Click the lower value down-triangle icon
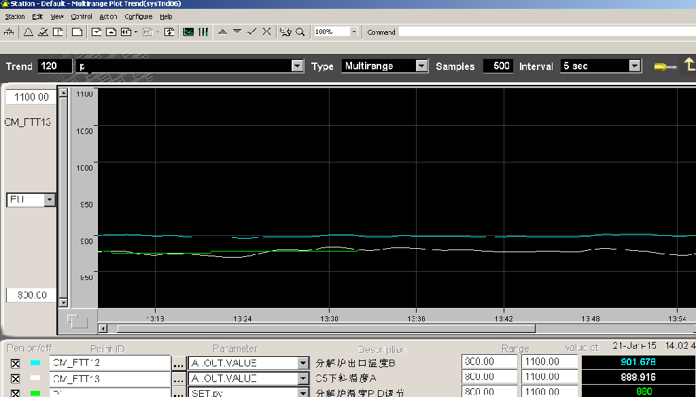 237,32
